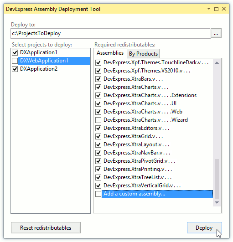Screen dimensions: 233x242
Task: Select the DXWebApplication1 project row
Action: pos(54,61)
